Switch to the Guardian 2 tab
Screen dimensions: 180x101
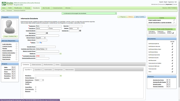click(38, 70)
